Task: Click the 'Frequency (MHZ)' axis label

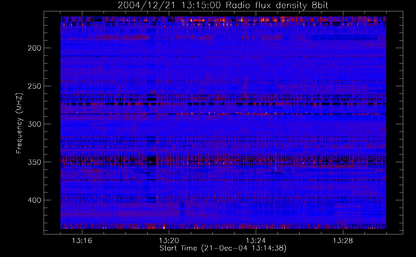Action: (x=19, y=123)
